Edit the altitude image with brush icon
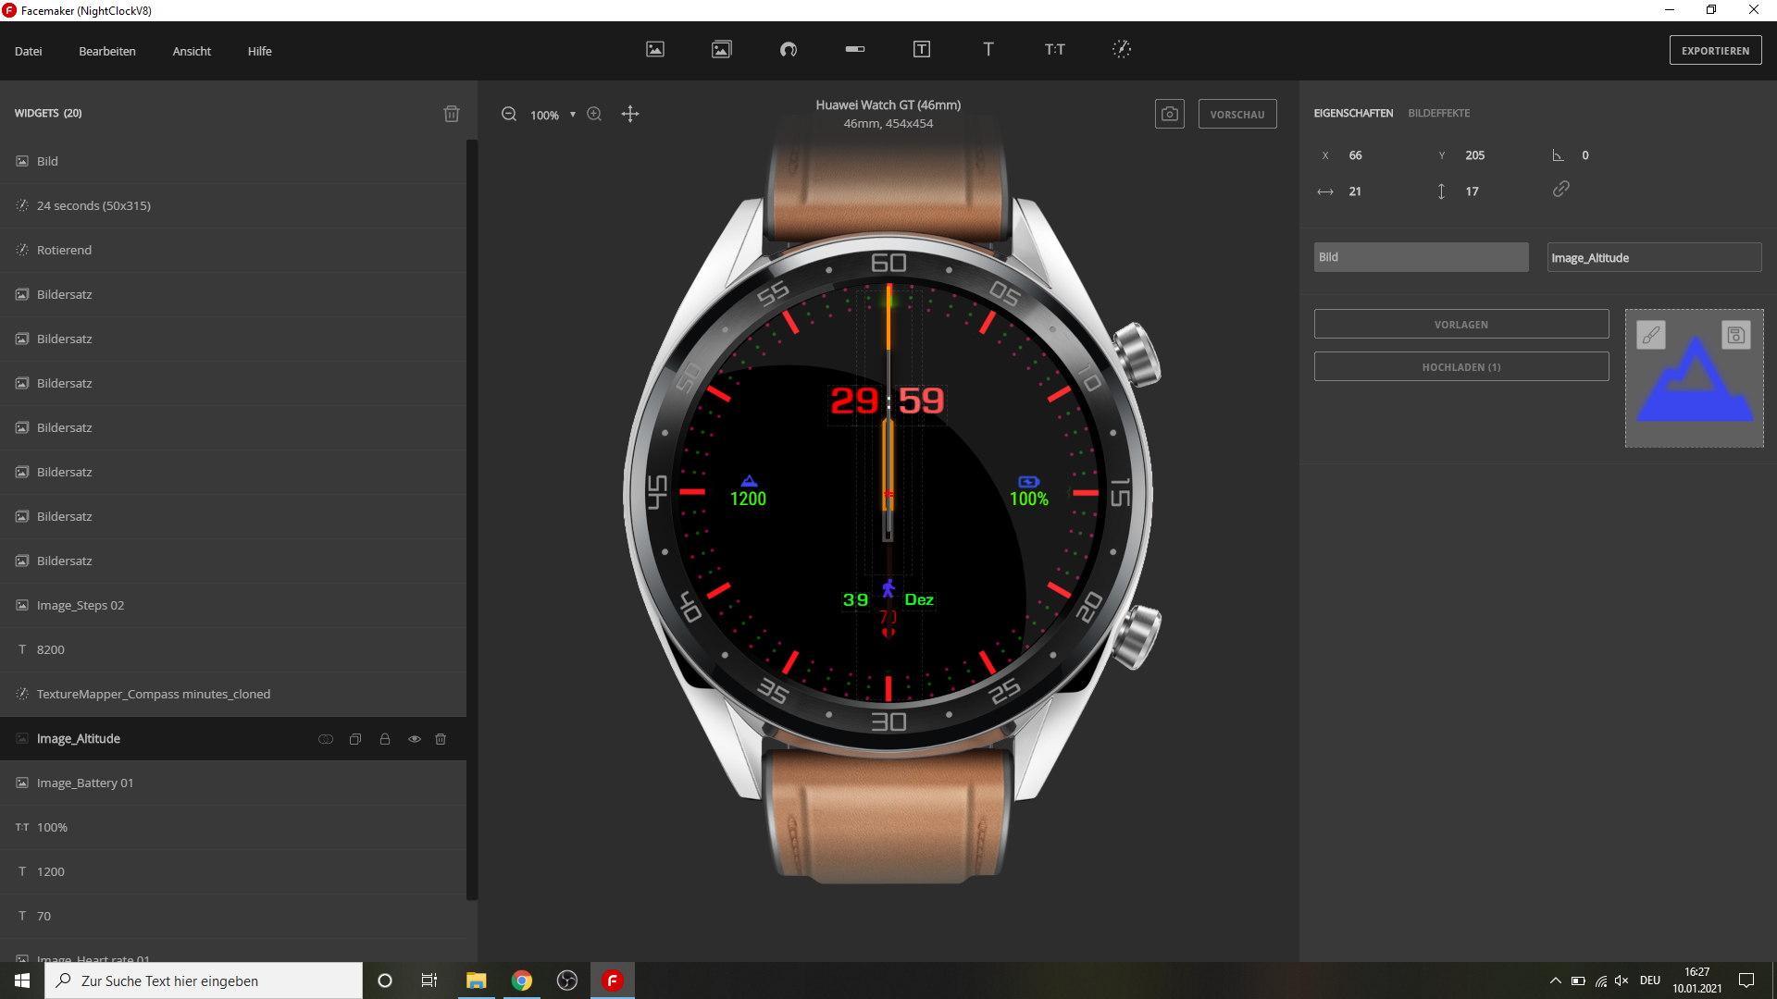1777x999 pixels. [1651, 335]
